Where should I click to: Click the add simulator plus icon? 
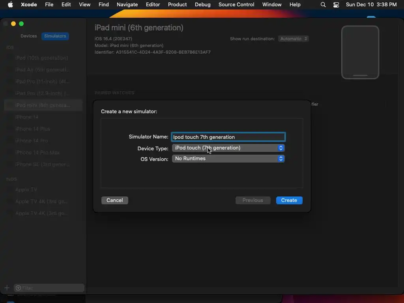tap(7, 288)
